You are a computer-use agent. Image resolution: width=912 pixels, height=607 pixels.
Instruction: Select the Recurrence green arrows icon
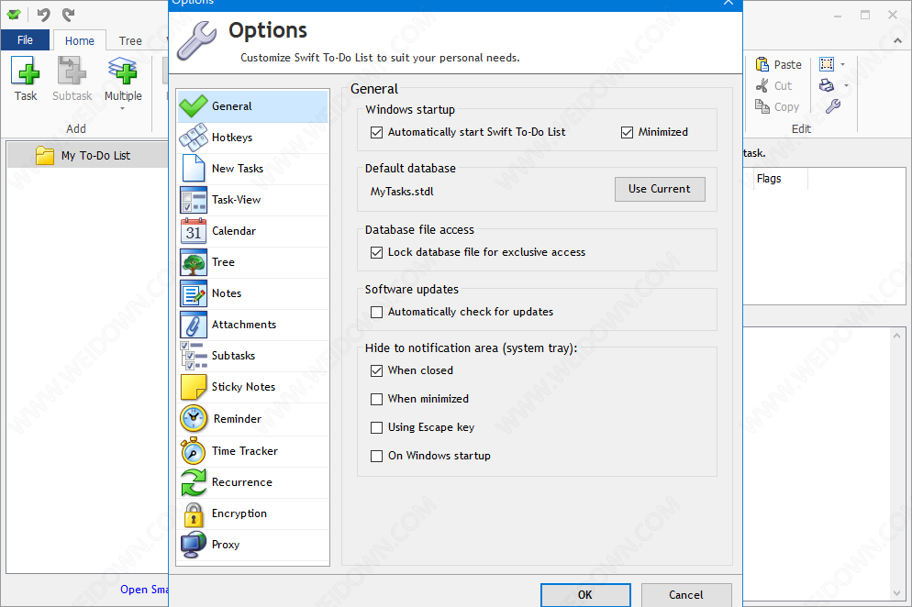pos(194,482)
